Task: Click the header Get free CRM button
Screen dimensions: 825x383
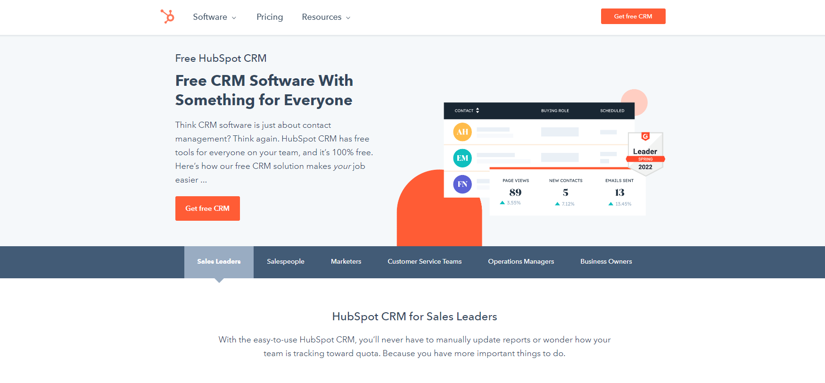Action: pos(633,16)
